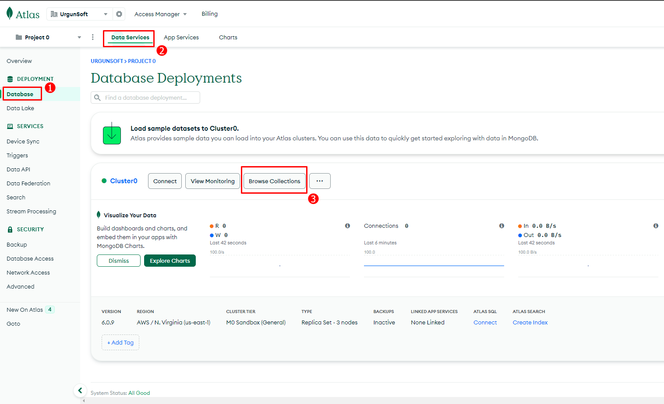Click the Create Index link
This screenshot has width=664, height=404.
[x=530, y=322]
